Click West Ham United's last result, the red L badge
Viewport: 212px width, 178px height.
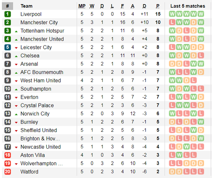click(193, 80)
